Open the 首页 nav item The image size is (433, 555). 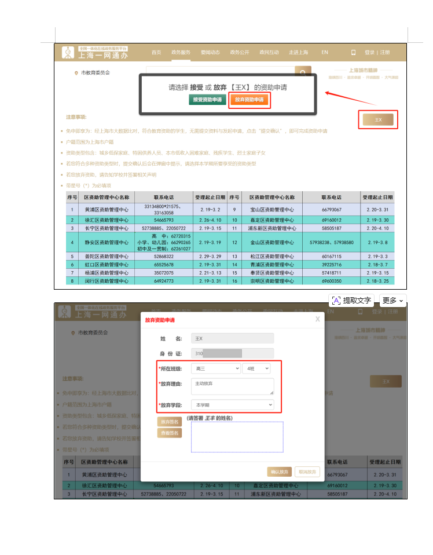tap(156, 52)
